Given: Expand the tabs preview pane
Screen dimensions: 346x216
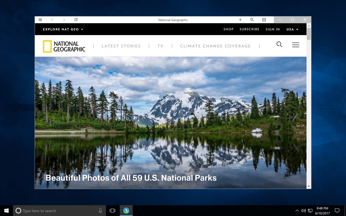Looking at the screenshot, I should pos(264,19).
